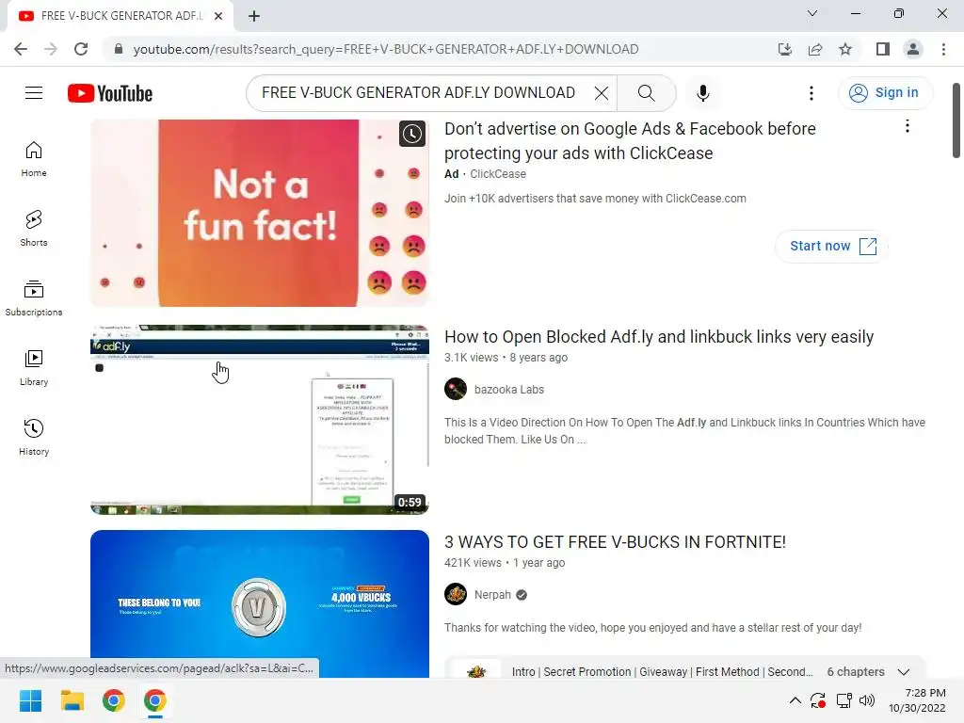Click the browser address bar URL
This screenshot has height=723, width=964.
tap(385, 49)
